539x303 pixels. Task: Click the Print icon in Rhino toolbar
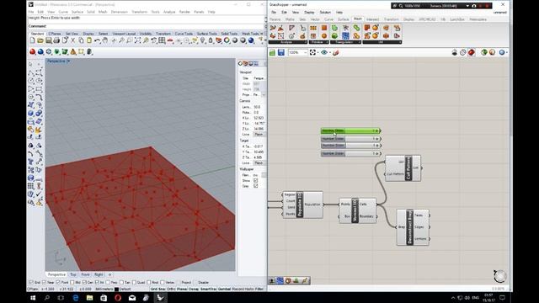(x=56, y=40)
